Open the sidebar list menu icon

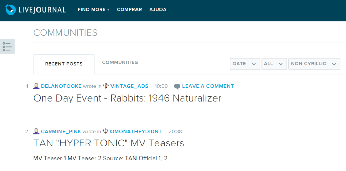point(7,47)
